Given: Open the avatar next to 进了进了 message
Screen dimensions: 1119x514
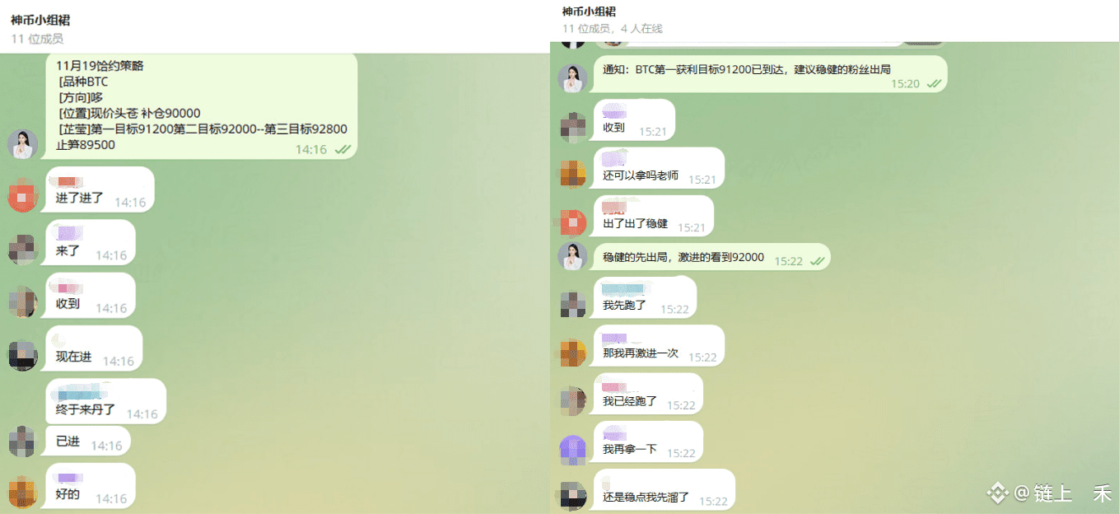Looking at the screenshot, I should click(22, 197).
